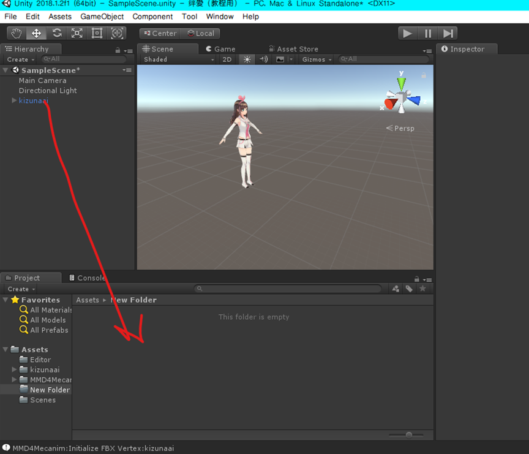Toggle the 2D scene view mode
This screenshot has height=454, width=529.
tap(227, 59)
